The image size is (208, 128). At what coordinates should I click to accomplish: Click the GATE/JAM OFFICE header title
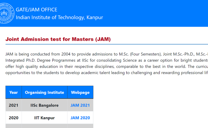37,10
